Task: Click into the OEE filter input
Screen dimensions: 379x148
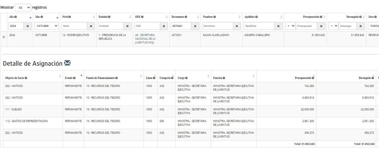Action: pyautogui.click(x=147, y=26)
